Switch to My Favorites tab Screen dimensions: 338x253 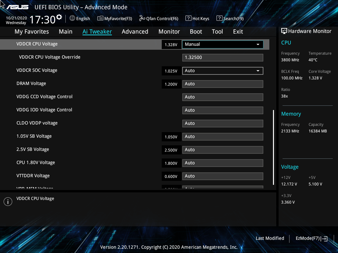pos(32,32)
